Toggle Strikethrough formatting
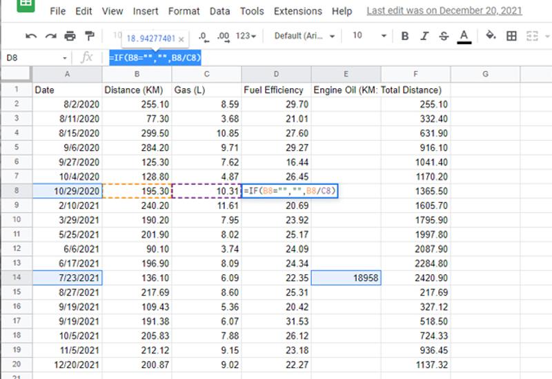 pos(444,36)
